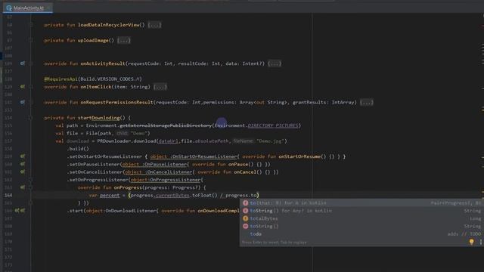Viewport: 484px width, 272px height.
Task: Close the MainActivity.kt tab
Action: pyautogui.click(x=48, y=8)
